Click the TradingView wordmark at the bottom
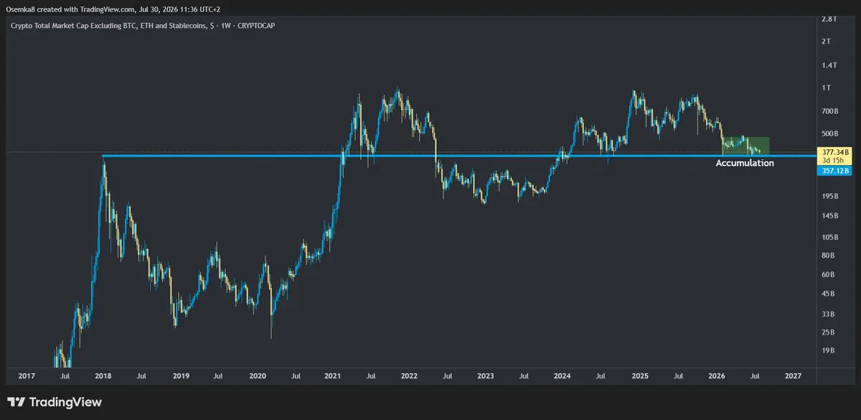This screenshot has width=861, height=420. (x=65, y=402)
